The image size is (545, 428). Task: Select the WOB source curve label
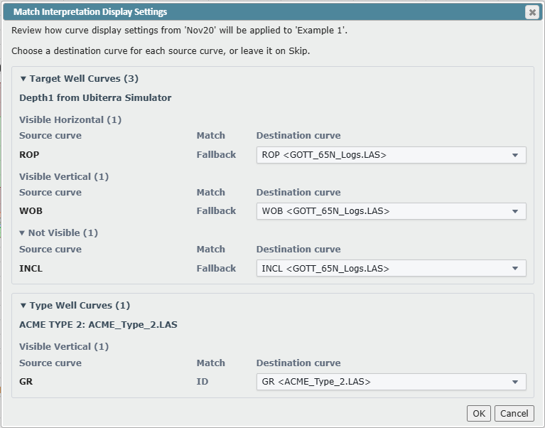tap(31, 211)
